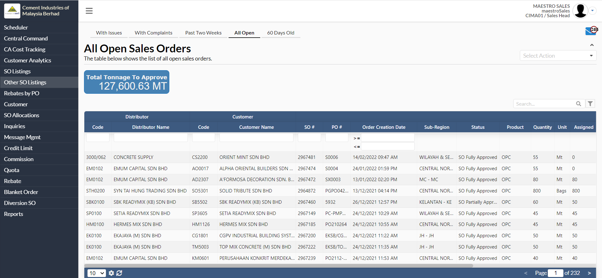Image resolution: width=602 pixels, height=278 pixels.
Task: Click date greater-or-equal filter field
Action: tap(388, 138)
